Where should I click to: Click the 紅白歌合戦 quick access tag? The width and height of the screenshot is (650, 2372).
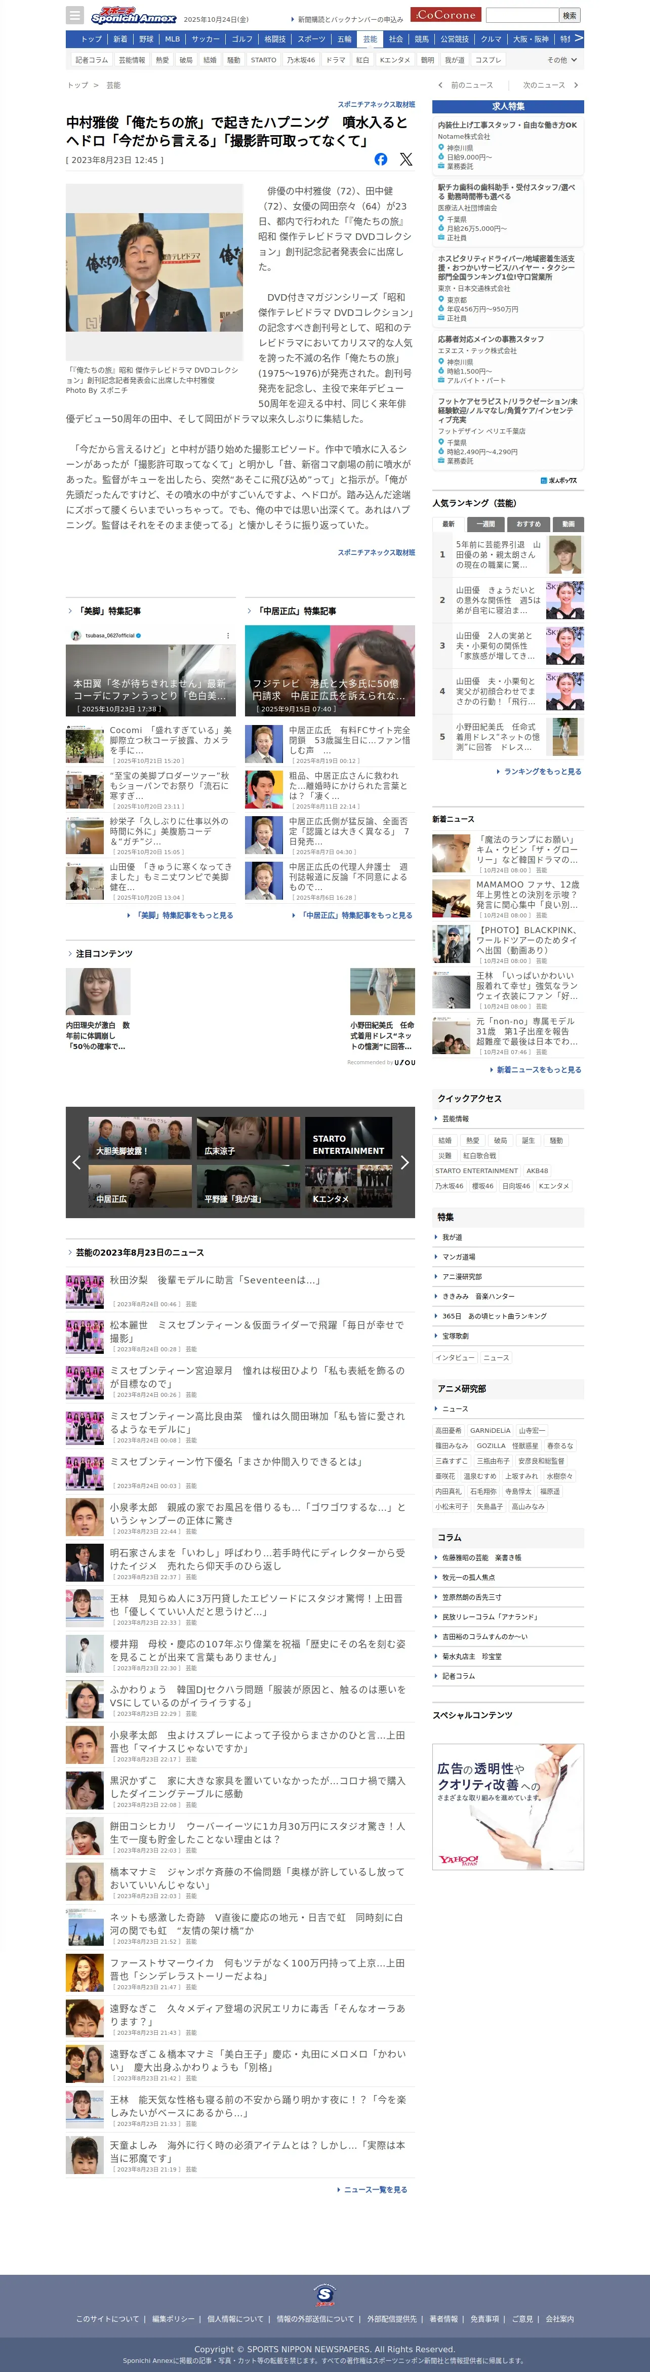(479, 1155)
